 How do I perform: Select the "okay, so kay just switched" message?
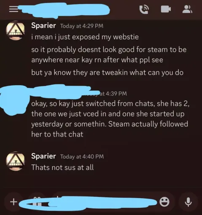[x=110, y=119]
